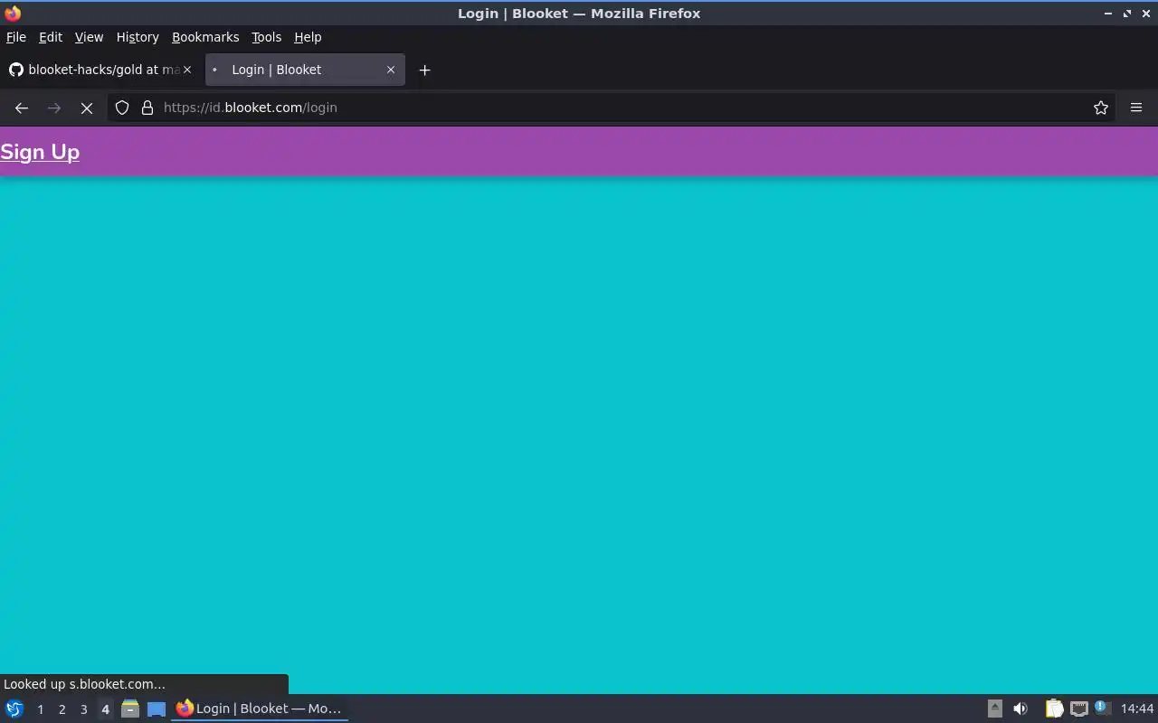The image size is (1158, 723).
Task: Click the Sign Up link
Action: (40, 152)
